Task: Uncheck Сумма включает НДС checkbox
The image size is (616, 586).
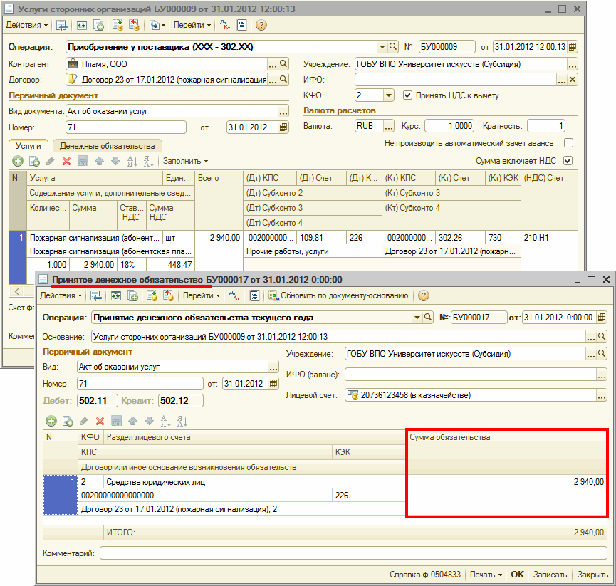Action: pos(568,161)
